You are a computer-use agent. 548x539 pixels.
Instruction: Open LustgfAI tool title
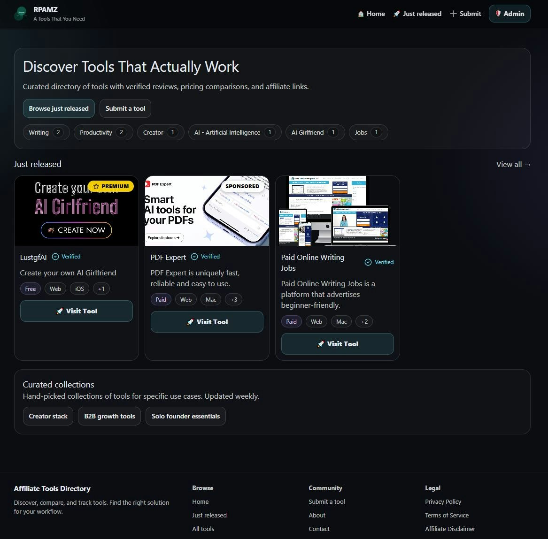[33, 257]
